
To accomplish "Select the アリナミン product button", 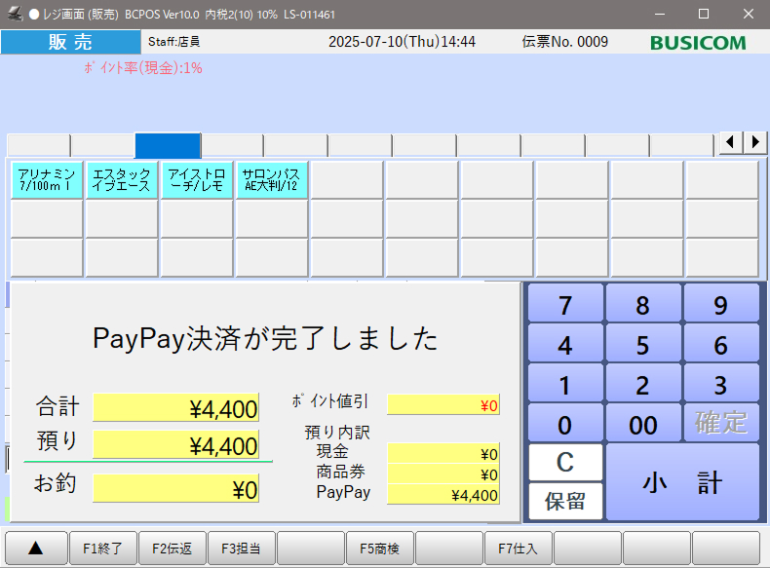I will click(x=47, y=180).
